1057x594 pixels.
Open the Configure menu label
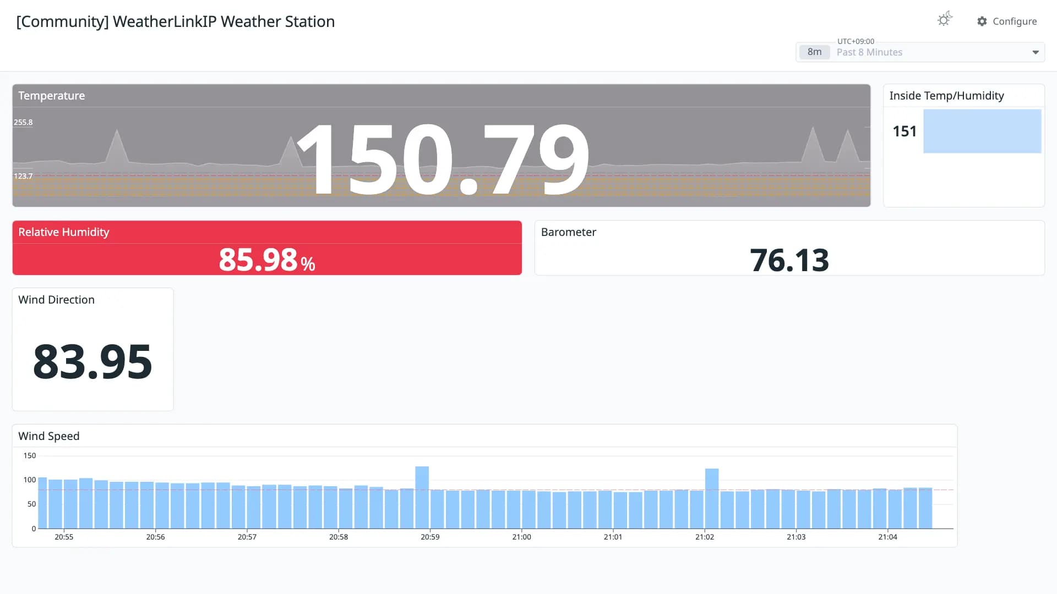pos(1015,21)
